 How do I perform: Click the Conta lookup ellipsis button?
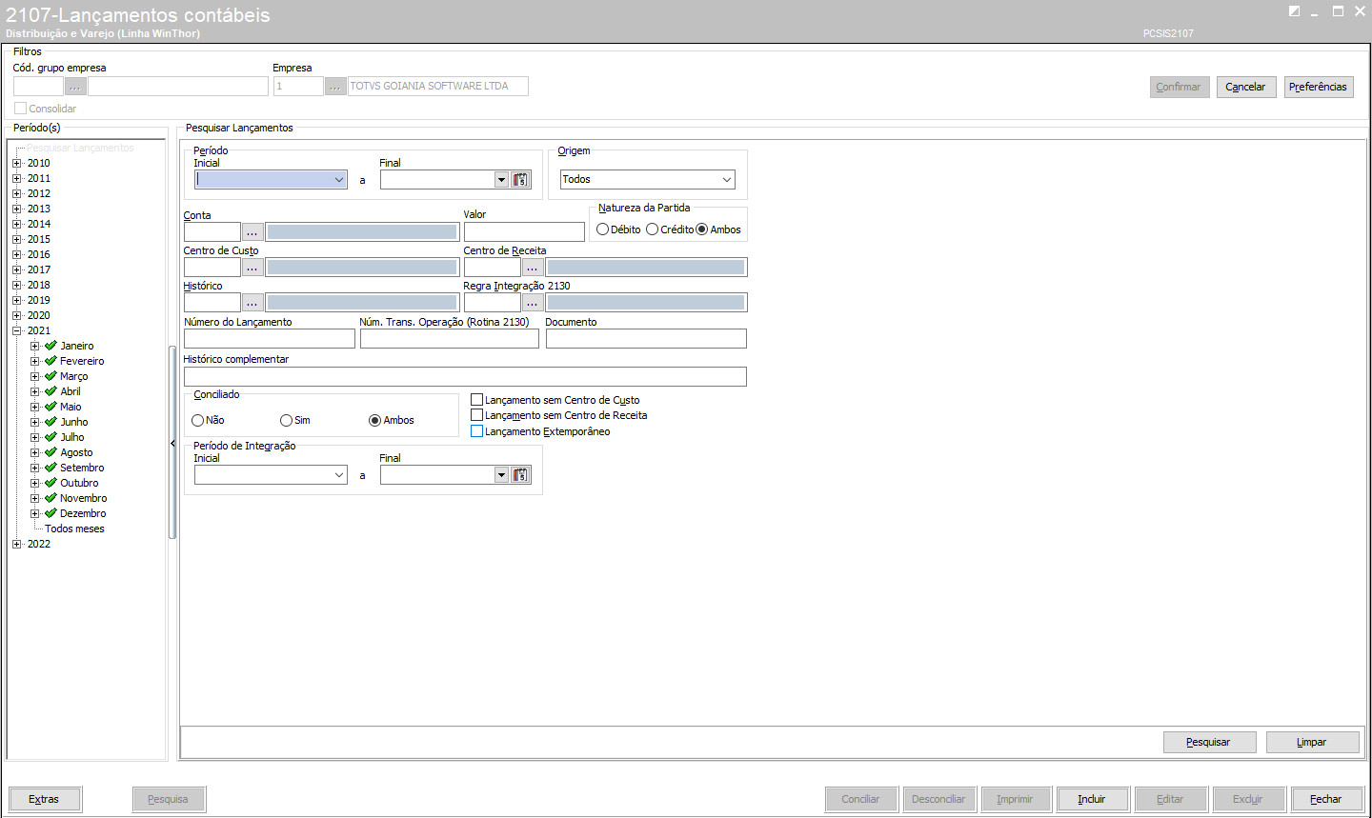pyautogui.click(x=252, y=232)
